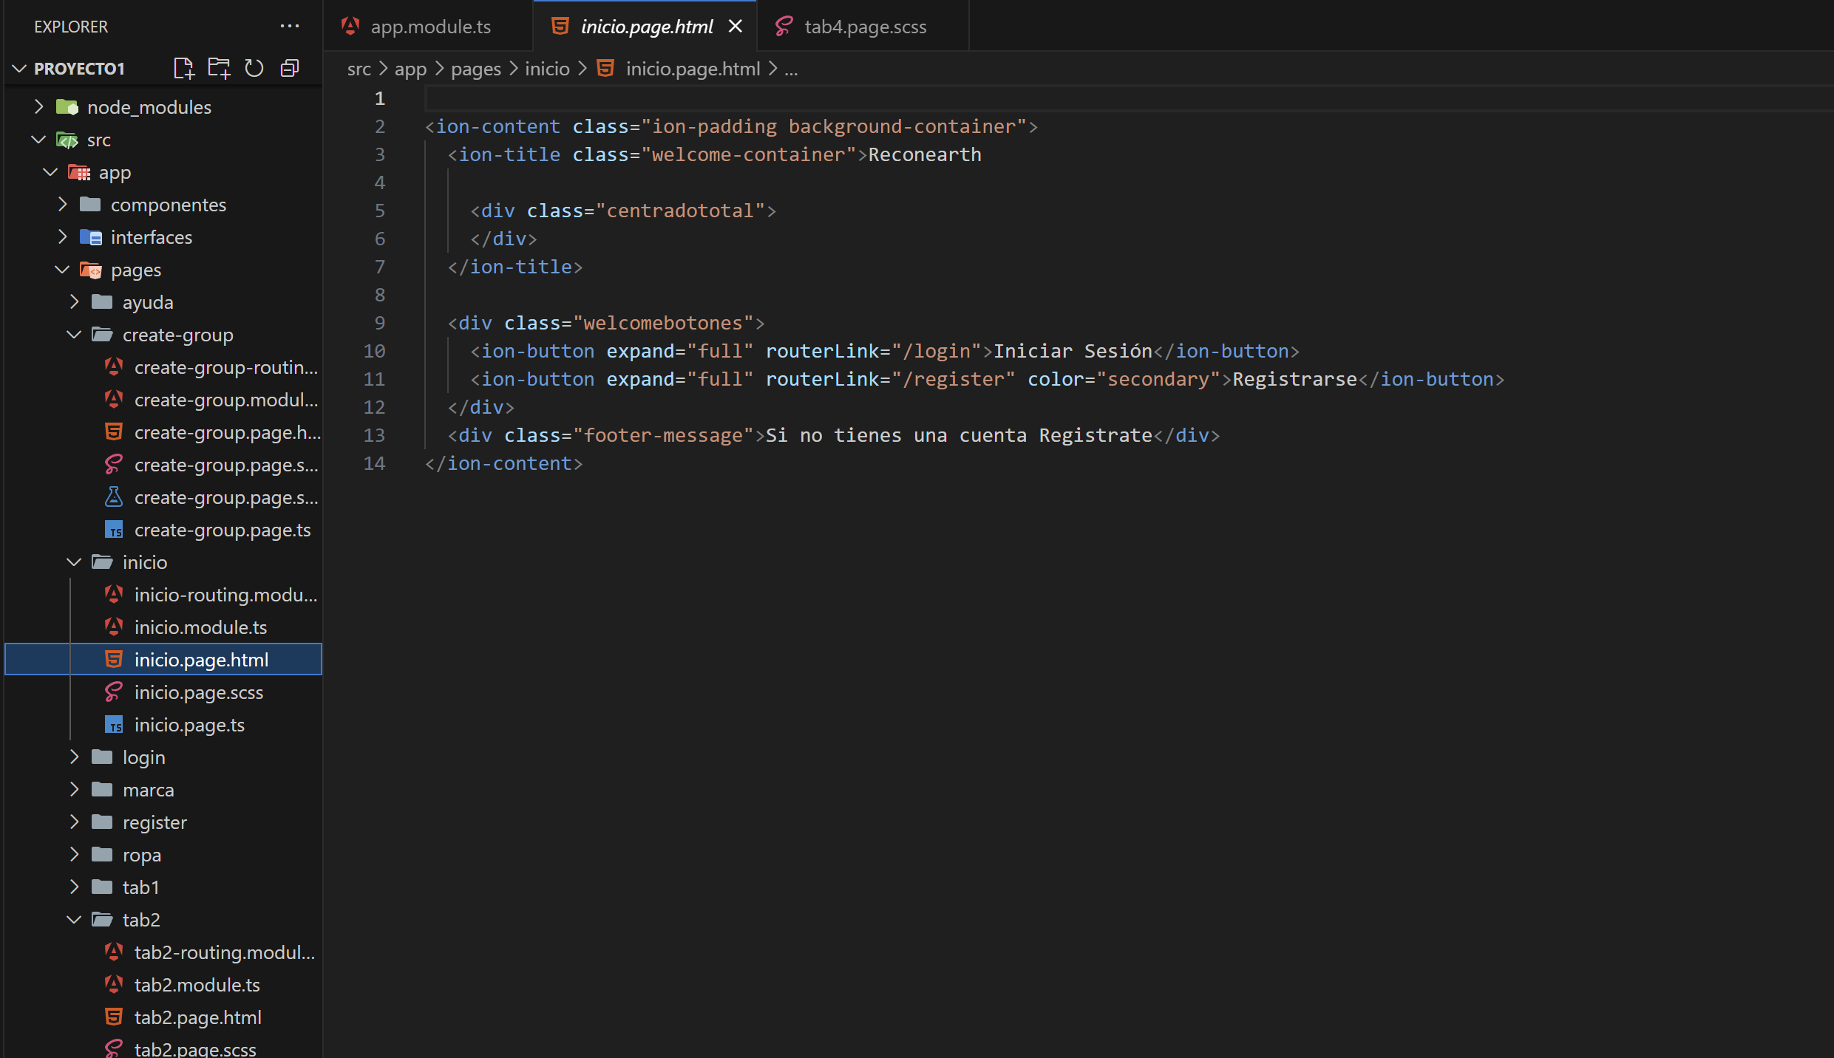Viewport: 1834px width, 1058px height.
Task: Collapse the PROYECTO1 root section
Action: pyautogui.click(x=20, y=69)
